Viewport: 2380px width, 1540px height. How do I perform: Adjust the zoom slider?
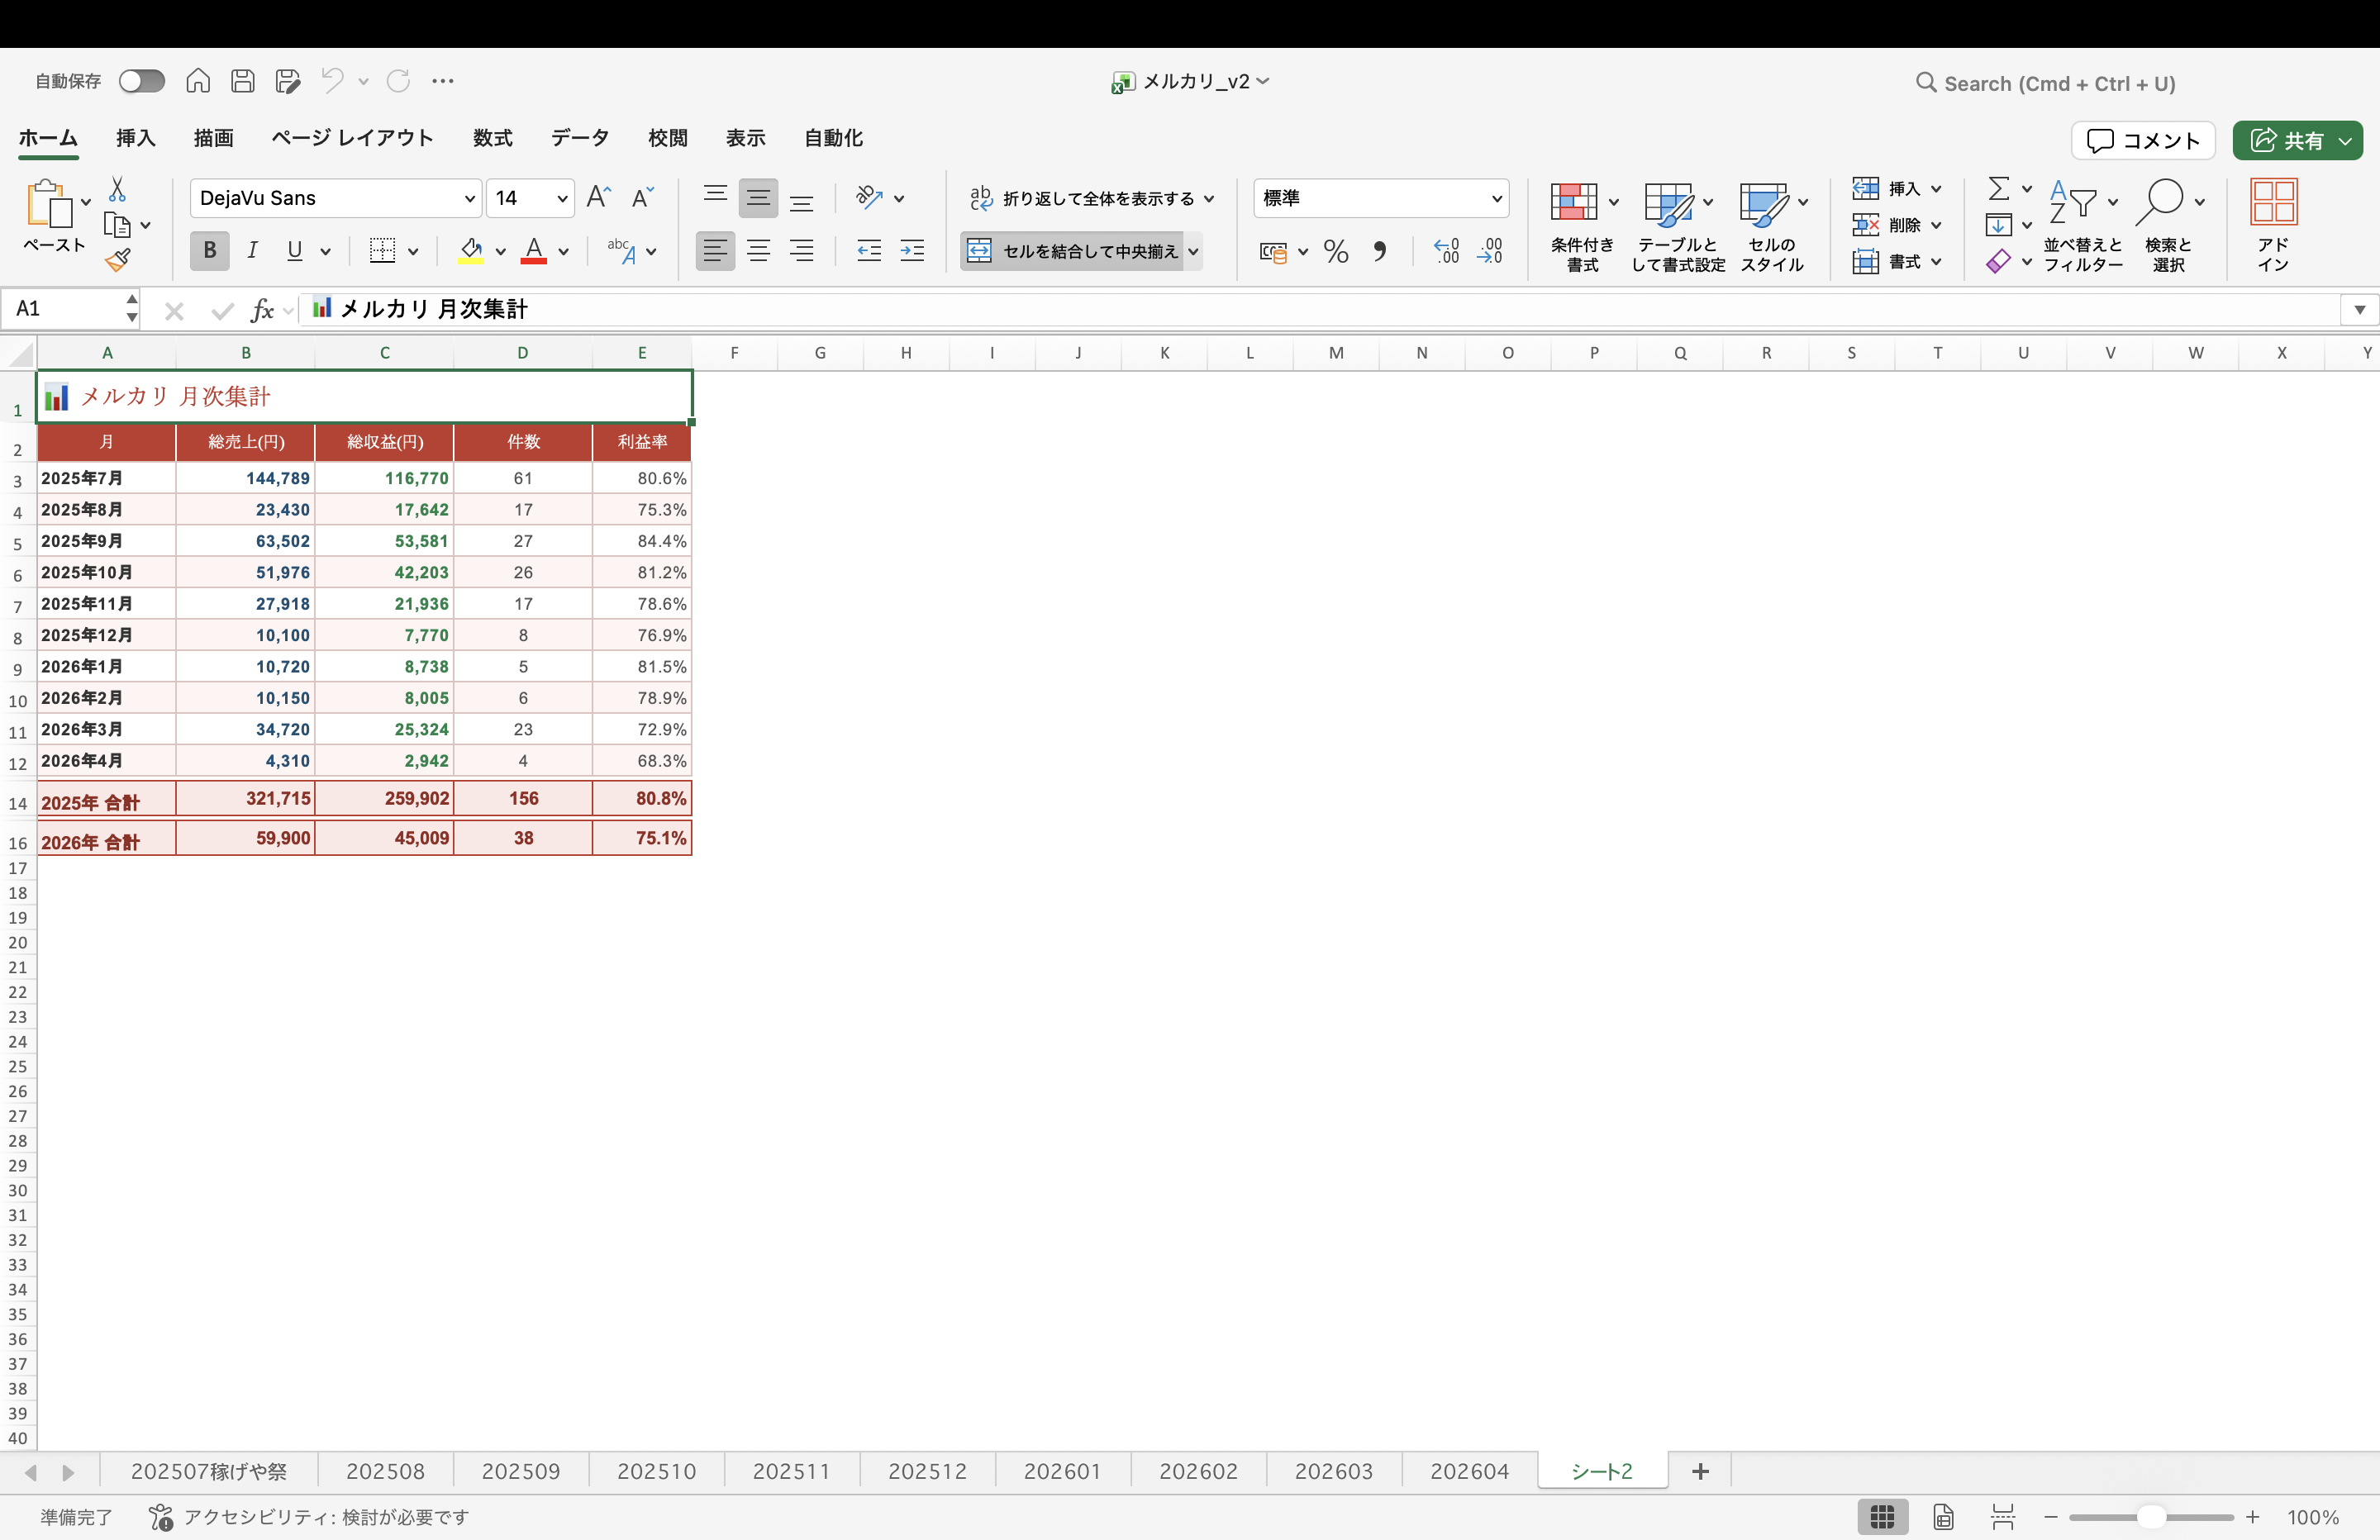point(2151,1517)
